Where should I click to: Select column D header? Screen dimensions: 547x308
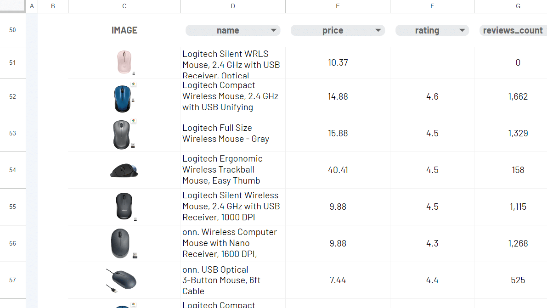[233, 6]
